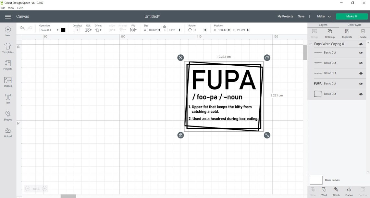
Task: Open the File menu
Action: pyautogui.click(x=3, y=8)
